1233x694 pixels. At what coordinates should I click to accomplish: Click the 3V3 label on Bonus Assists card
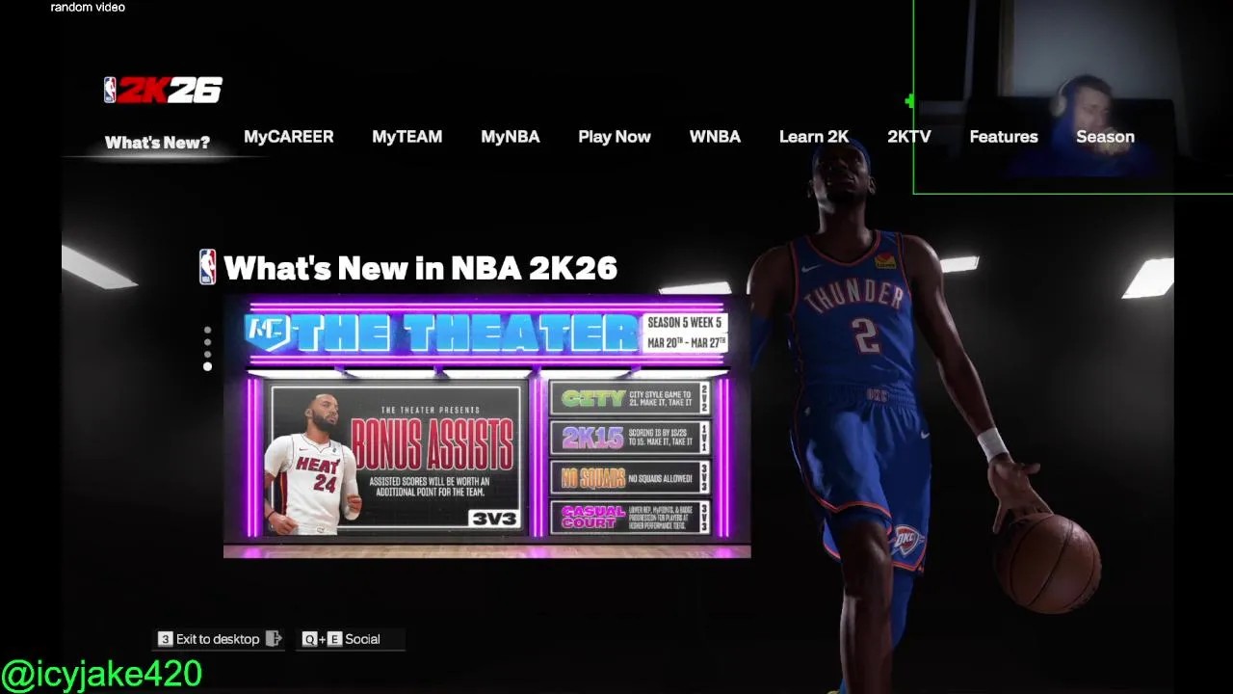tap(494, 519)
